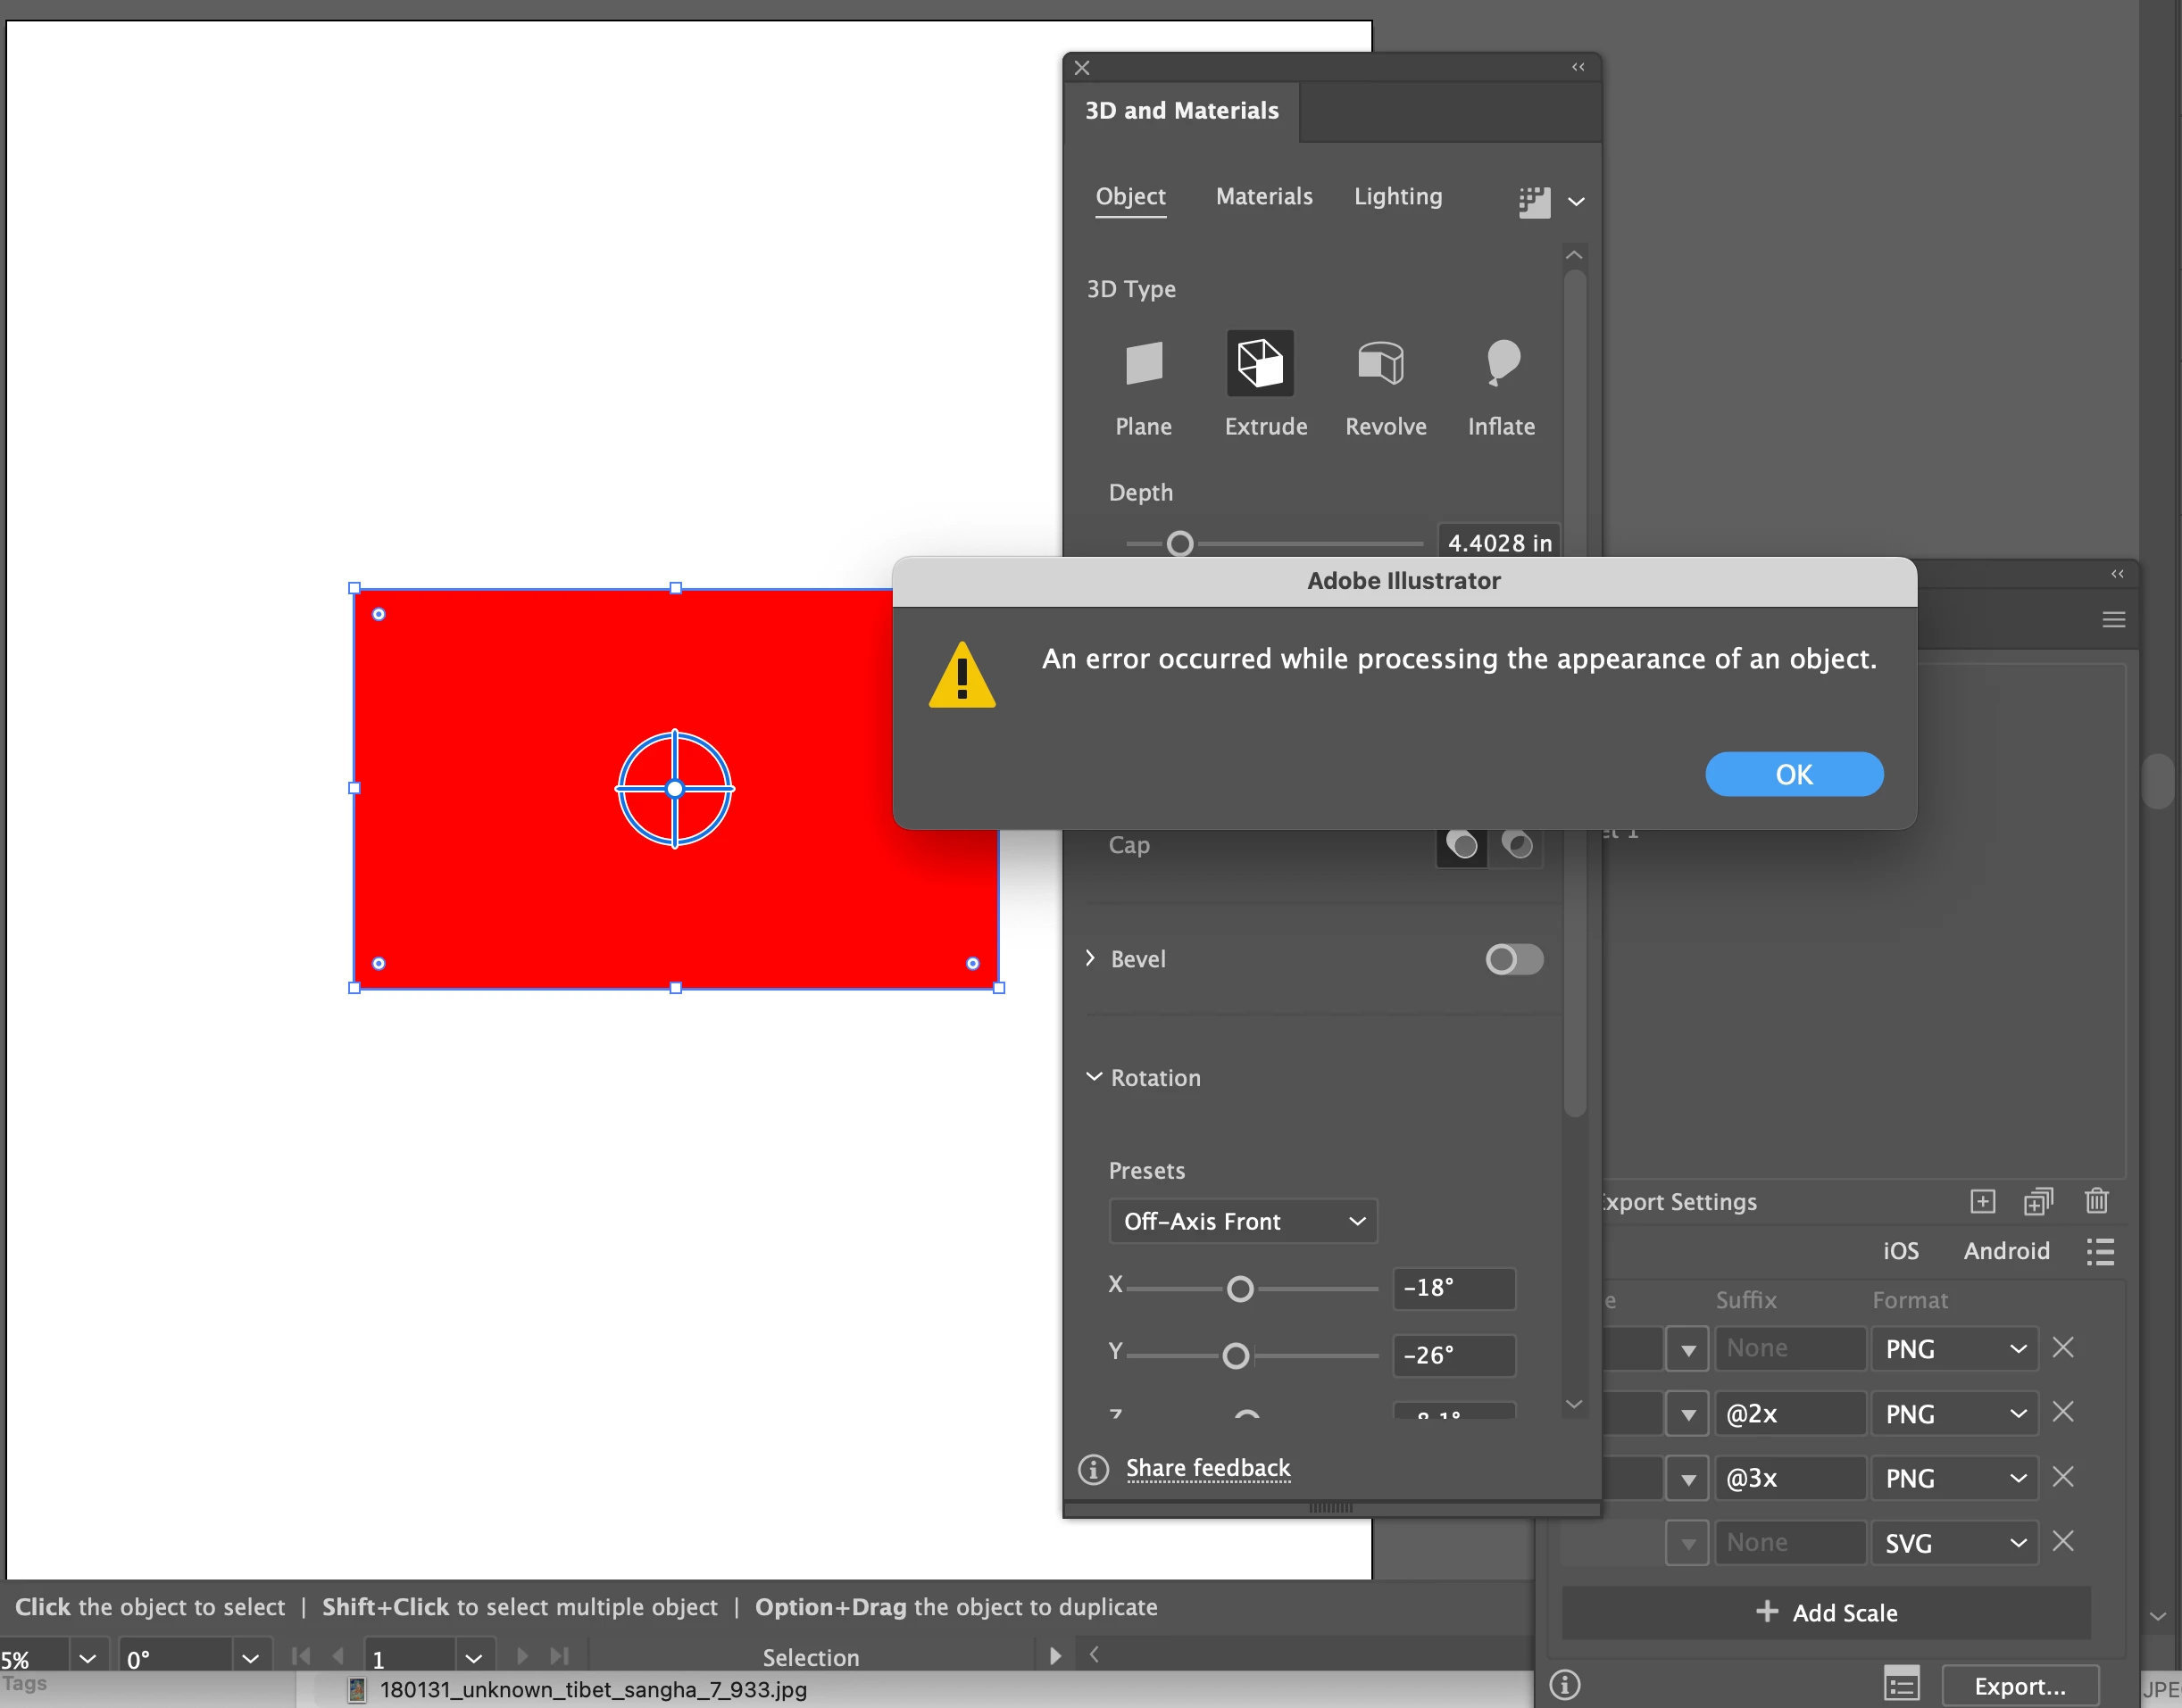Screen dimensions: 2182x1708
Task: Open the SVG format dropdown
Action: [x=1954, y=1543]
